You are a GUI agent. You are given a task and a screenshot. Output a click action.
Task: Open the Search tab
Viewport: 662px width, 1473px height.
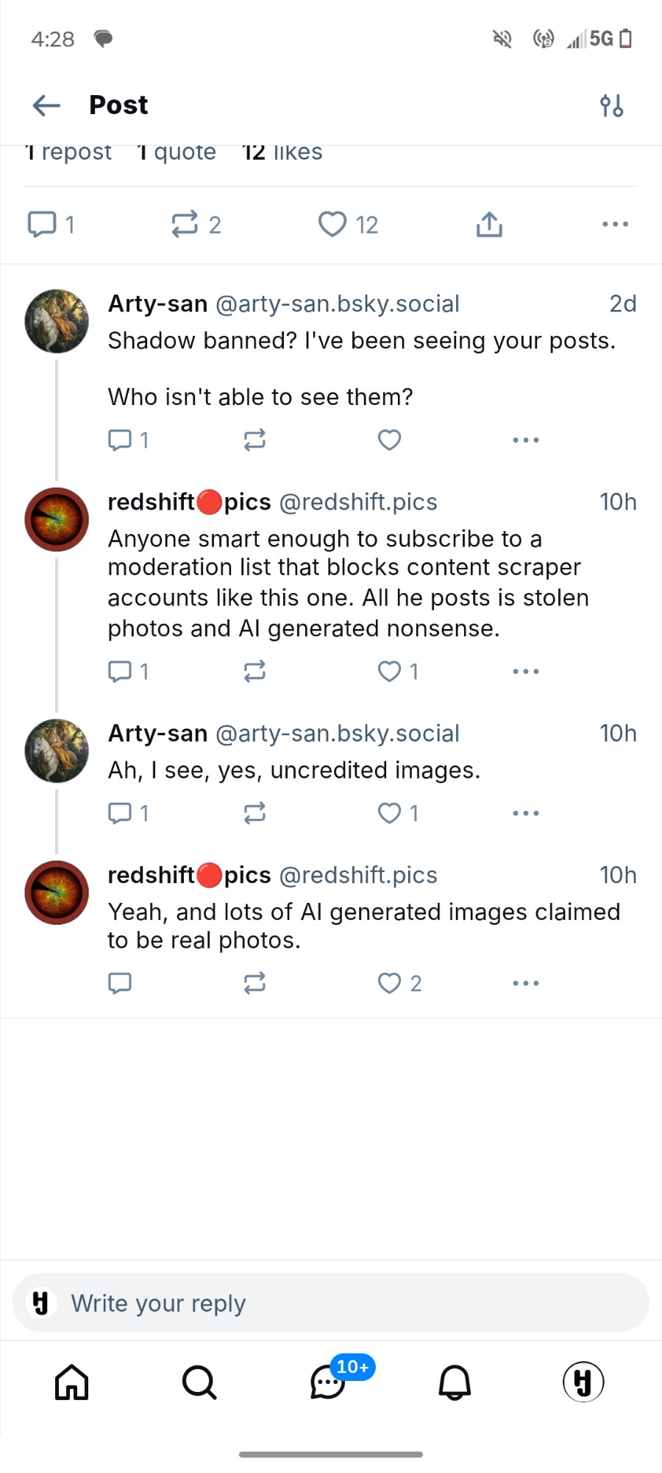(x=199, y=1382)
